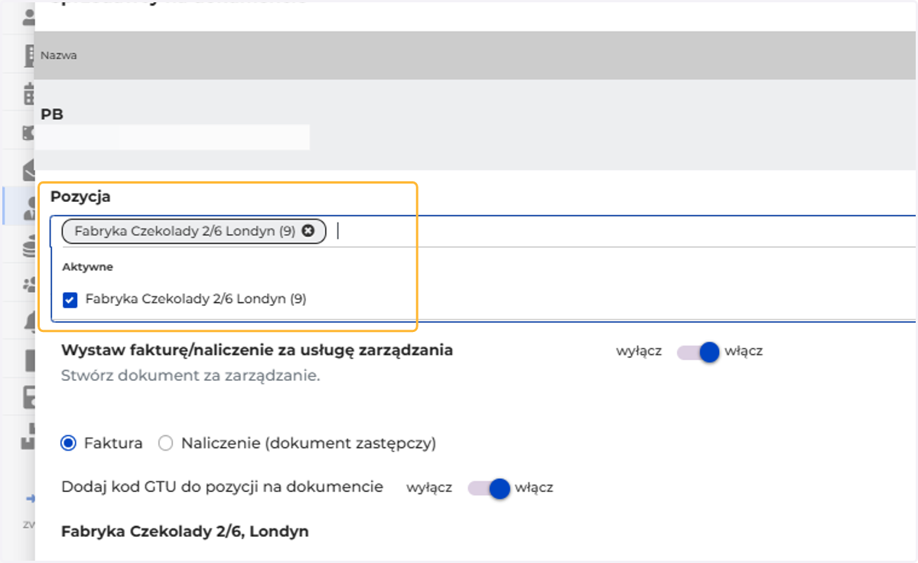
Task: Uncheck the Fabryka Czekolady 2/6 Londyn (9) checkbox
Action: [70, 300]
